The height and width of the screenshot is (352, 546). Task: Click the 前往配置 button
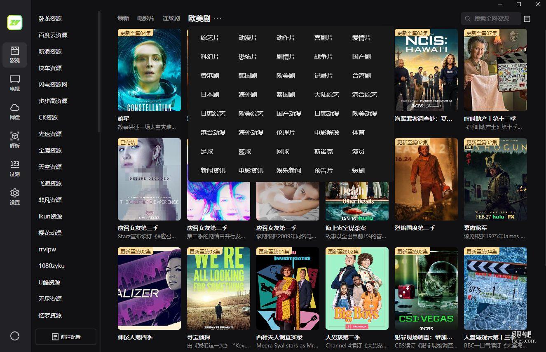[x=66, y=337]
